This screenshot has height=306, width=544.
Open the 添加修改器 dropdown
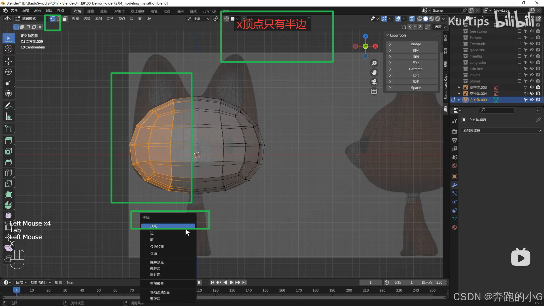coord(501,131)
